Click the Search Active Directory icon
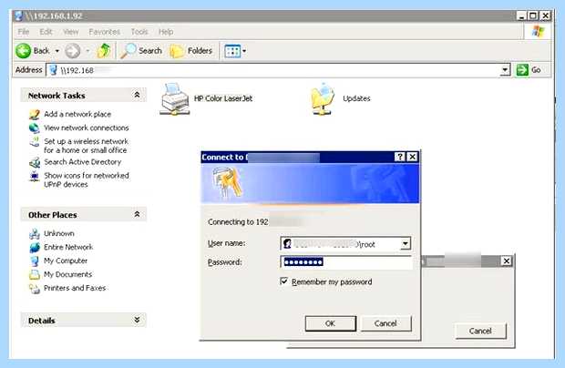Screen dimensions: 565x368 [x=35, y=163]
